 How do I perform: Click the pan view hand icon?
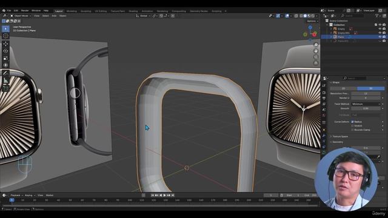pos(316,51)
